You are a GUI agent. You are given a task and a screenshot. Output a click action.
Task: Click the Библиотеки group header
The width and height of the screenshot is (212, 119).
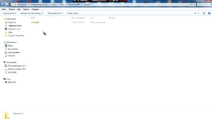coord(12,42)
